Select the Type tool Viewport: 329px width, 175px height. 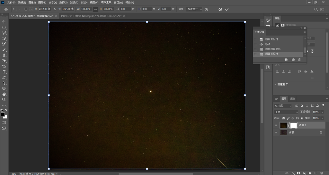point(4,72)
